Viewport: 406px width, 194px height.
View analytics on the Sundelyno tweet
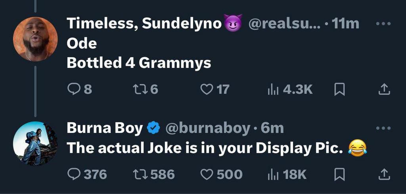tap(272, 89)
